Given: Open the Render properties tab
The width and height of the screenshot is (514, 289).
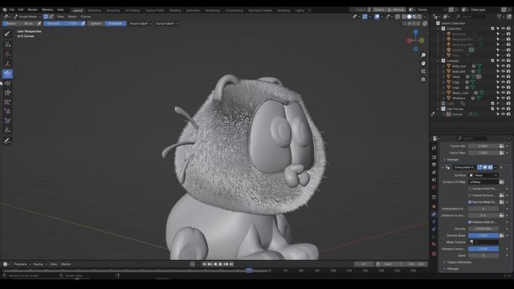Looking at the screenshot, I should click(434, 157).
